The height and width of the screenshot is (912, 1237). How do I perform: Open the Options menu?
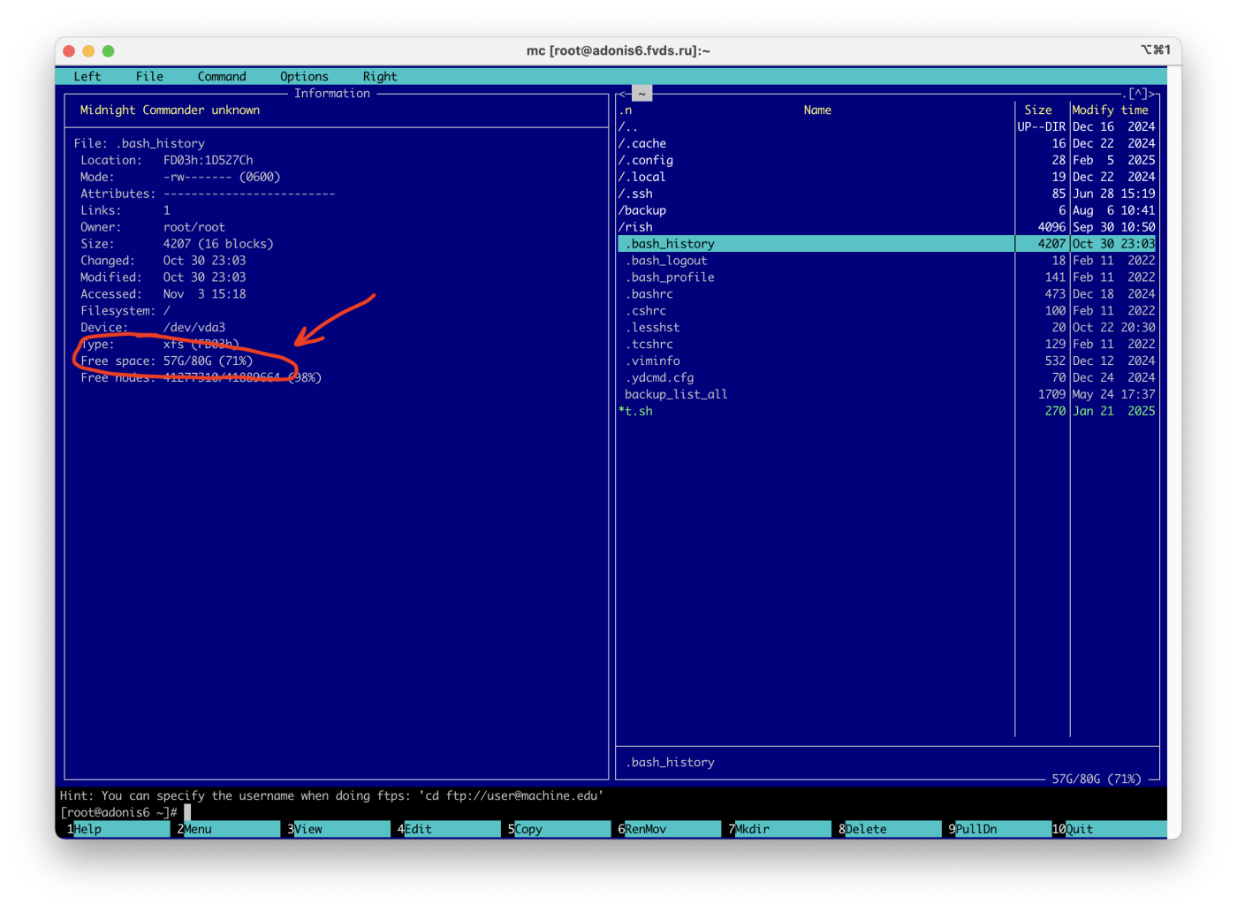[304, 77]
